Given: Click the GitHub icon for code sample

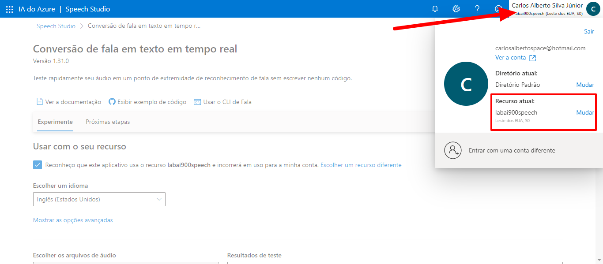Looking at the screenshot, I should [x=112, y=102].
